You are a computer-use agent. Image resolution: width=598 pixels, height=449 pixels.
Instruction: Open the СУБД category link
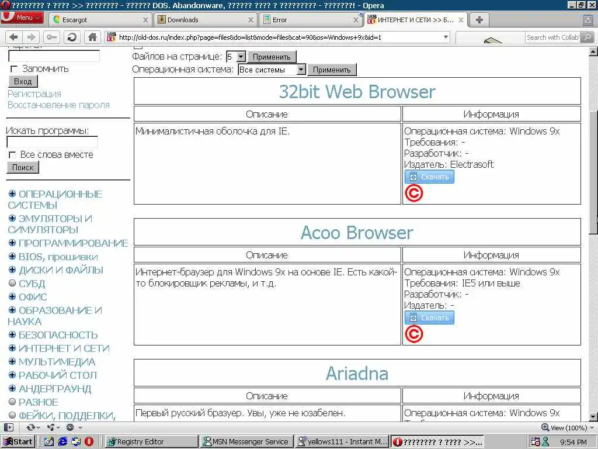coord(32,284)
